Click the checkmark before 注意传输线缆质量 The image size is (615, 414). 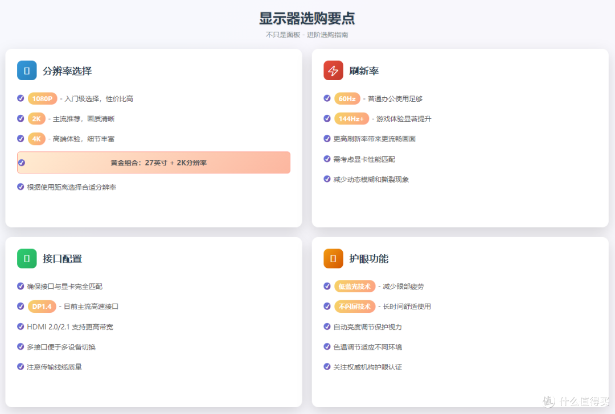(x=21, y=367)
